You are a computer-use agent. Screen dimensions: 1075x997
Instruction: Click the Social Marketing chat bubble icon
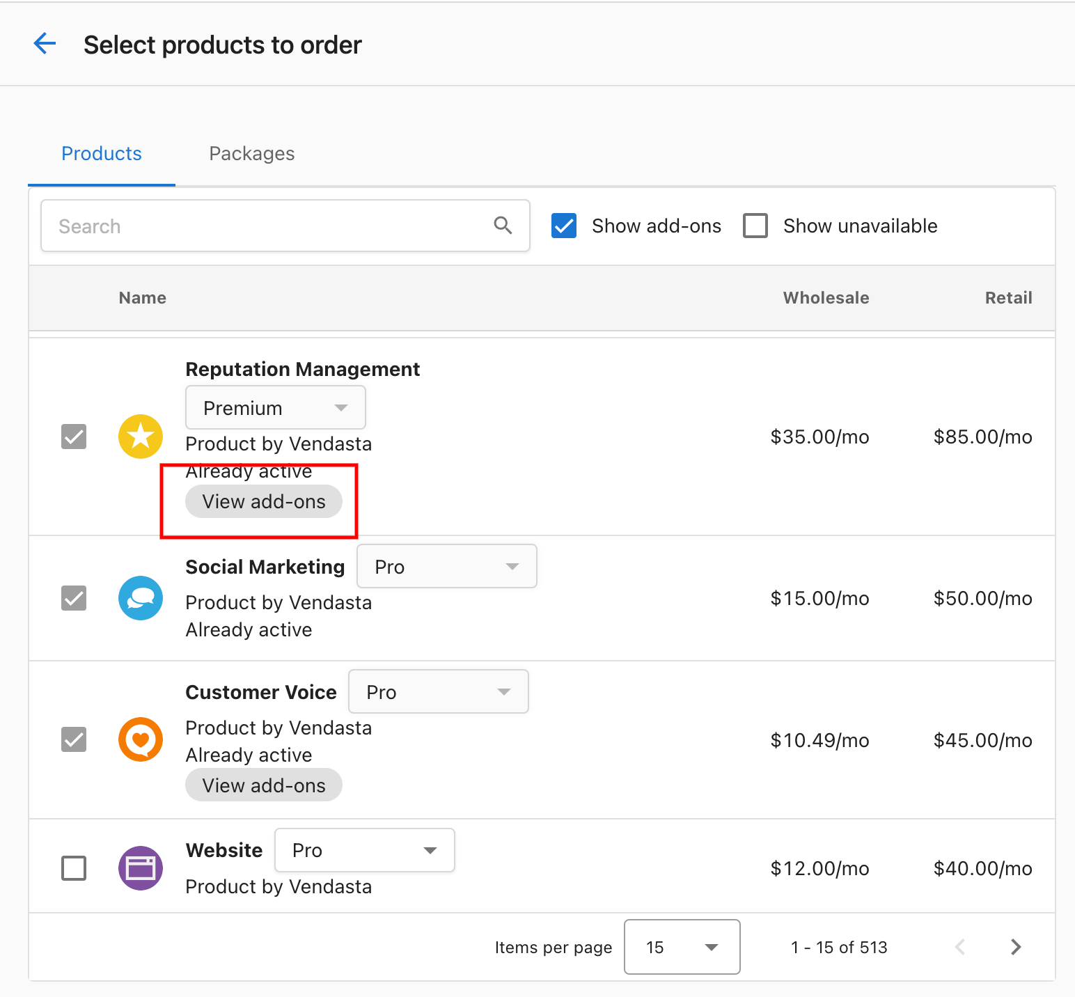(x=141, y=598)
